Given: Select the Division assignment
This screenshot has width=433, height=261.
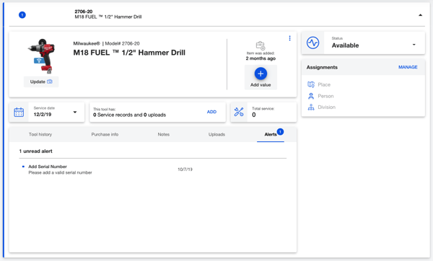Looking at the screenshot, I should click(326, 107).
